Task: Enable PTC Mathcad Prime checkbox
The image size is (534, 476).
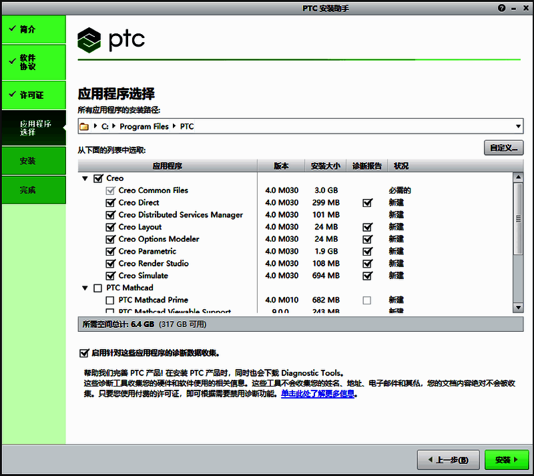Action: click(111, 300)
